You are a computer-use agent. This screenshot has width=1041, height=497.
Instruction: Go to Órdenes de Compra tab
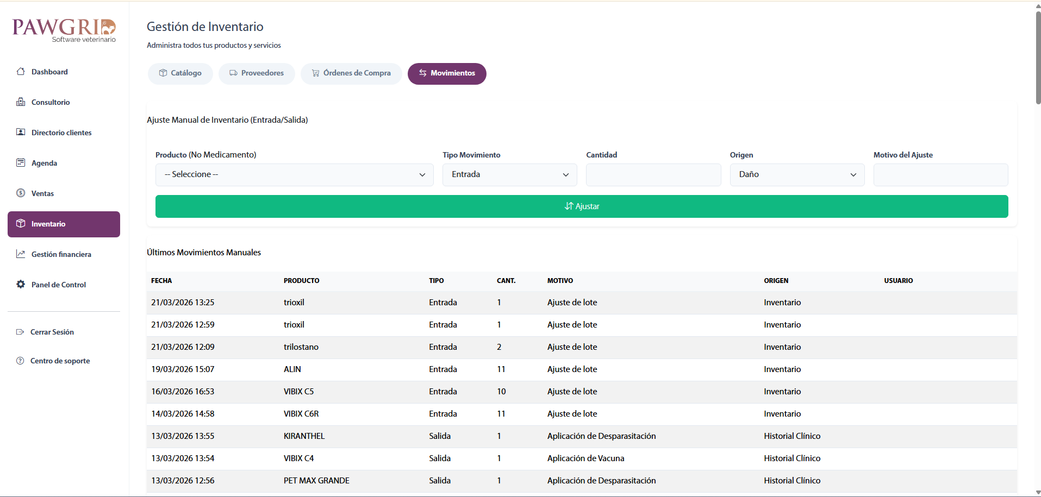click(x=351, y=73)
